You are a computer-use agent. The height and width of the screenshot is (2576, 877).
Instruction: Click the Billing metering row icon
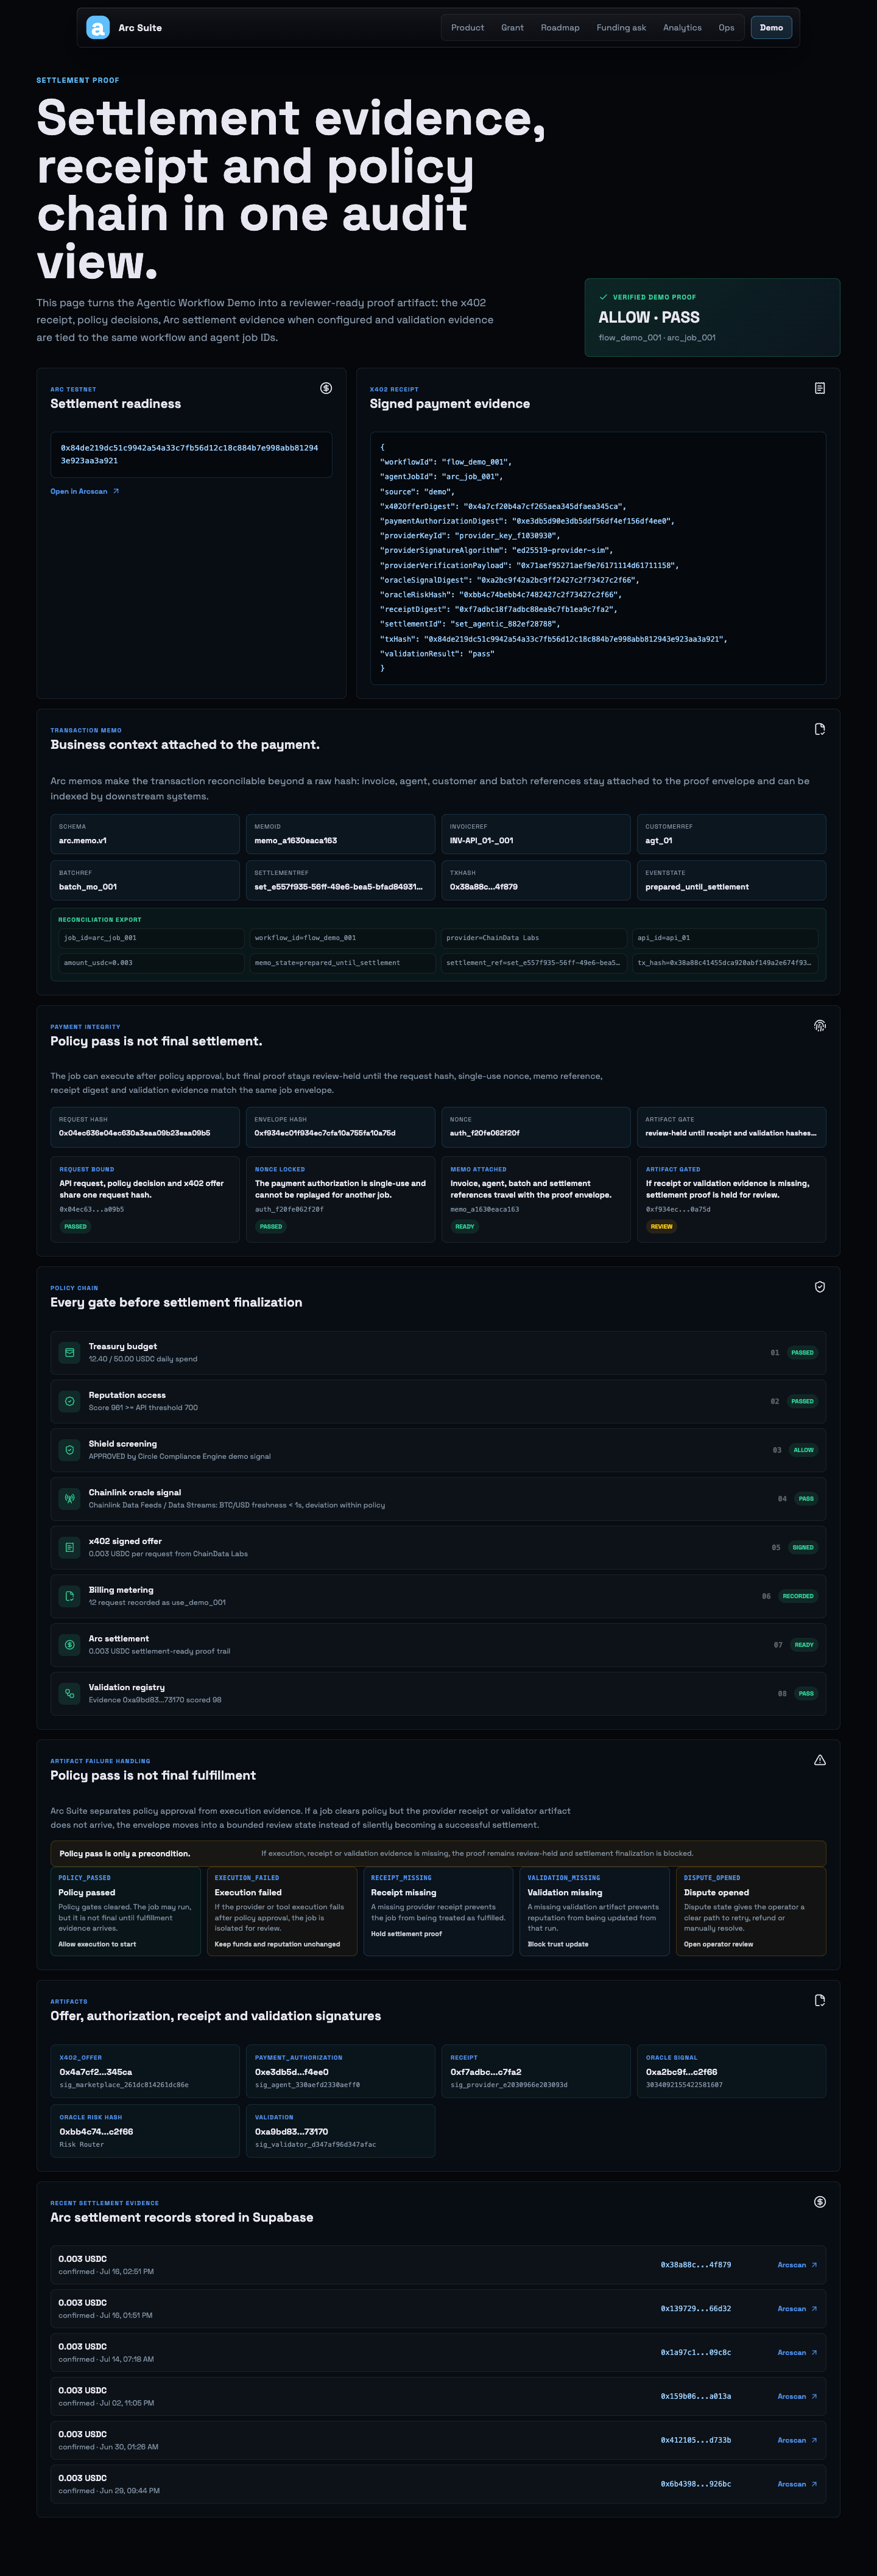click(69, 1596)
